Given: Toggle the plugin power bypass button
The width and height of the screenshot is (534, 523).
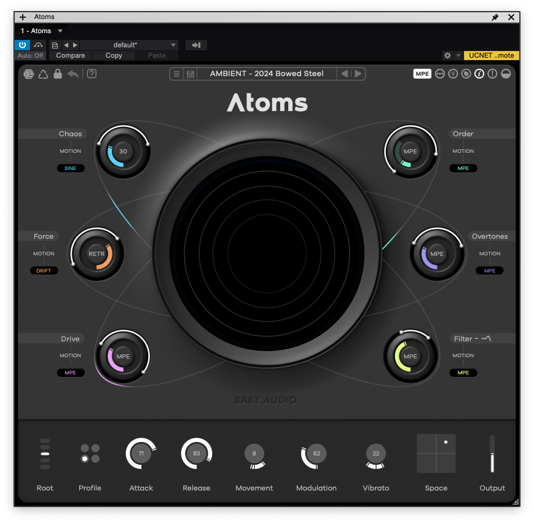Looking at the screenshot, I should pyautogui.click(x=23, y=45).
